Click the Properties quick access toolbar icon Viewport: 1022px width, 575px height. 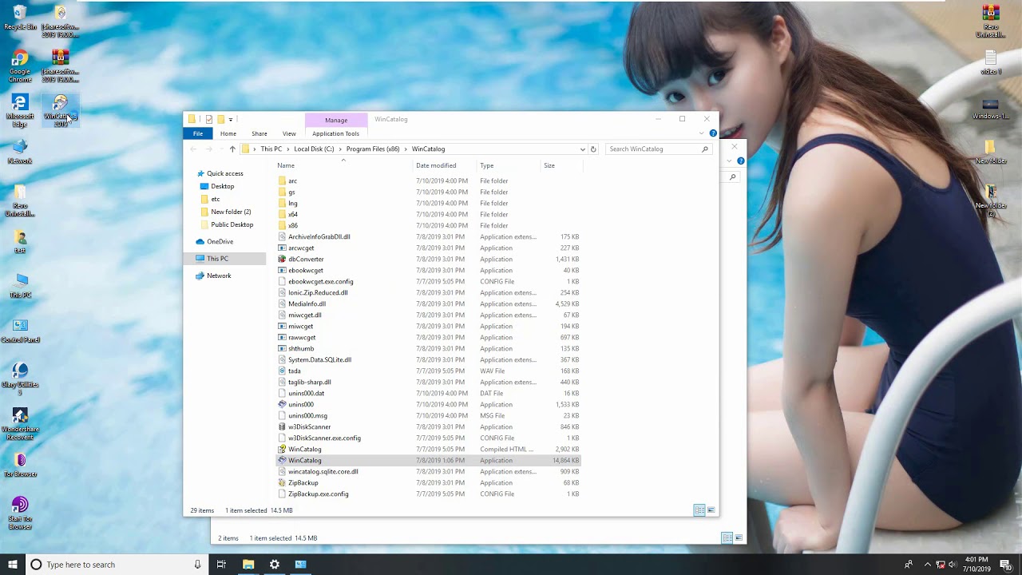coord(209,120)
